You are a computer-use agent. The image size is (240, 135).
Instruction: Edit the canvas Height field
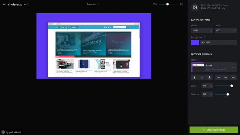[226, 31]
